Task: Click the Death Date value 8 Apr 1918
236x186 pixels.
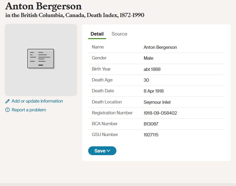Action: (x=153, y=91)
